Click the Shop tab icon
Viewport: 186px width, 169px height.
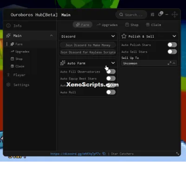127,25
